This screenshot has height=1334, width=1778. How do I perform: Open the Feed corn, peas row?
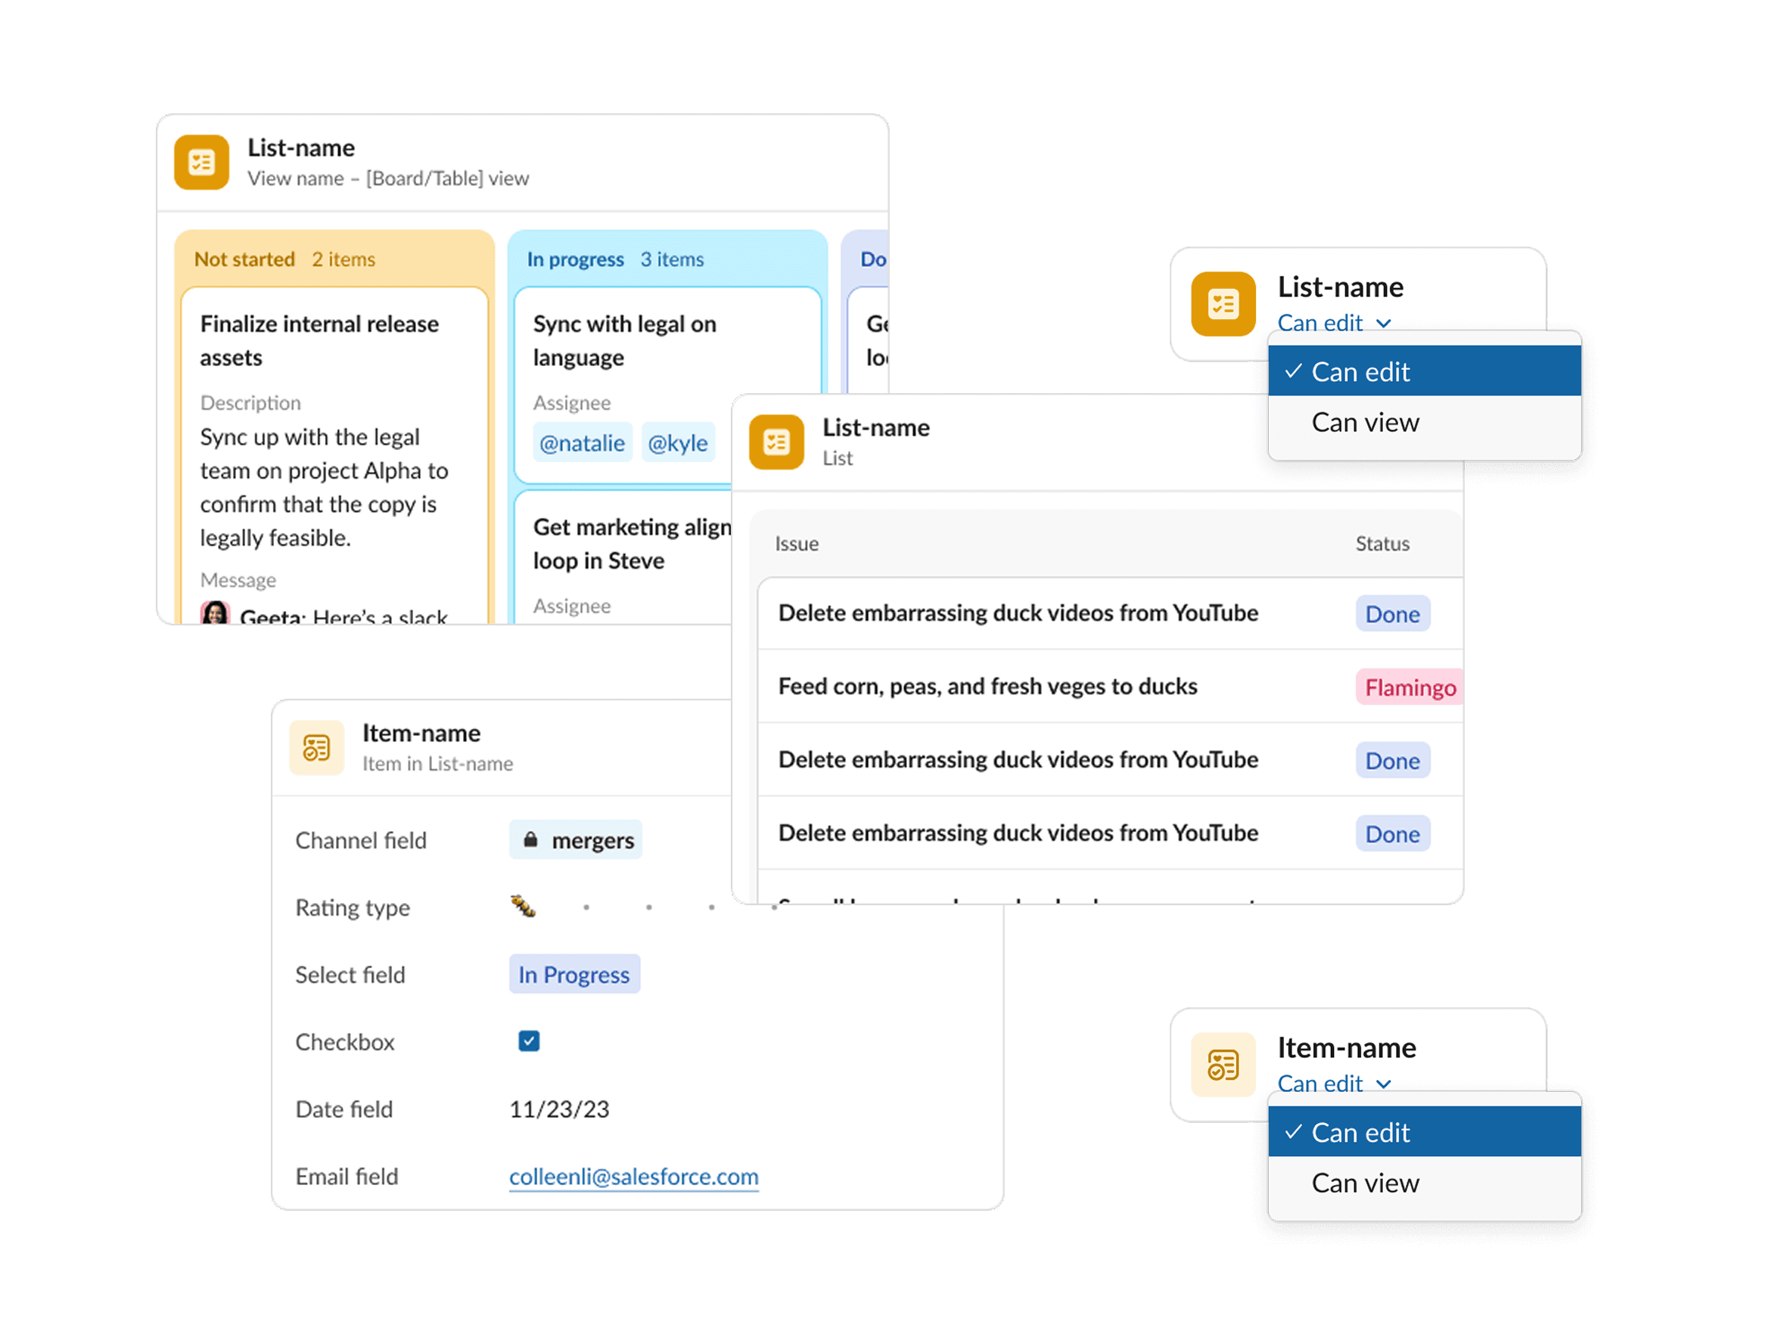tap(987, 687)
